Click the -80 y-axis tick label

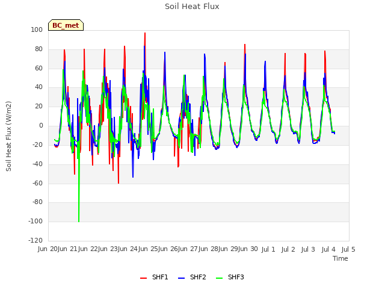[x=37, y=202]
